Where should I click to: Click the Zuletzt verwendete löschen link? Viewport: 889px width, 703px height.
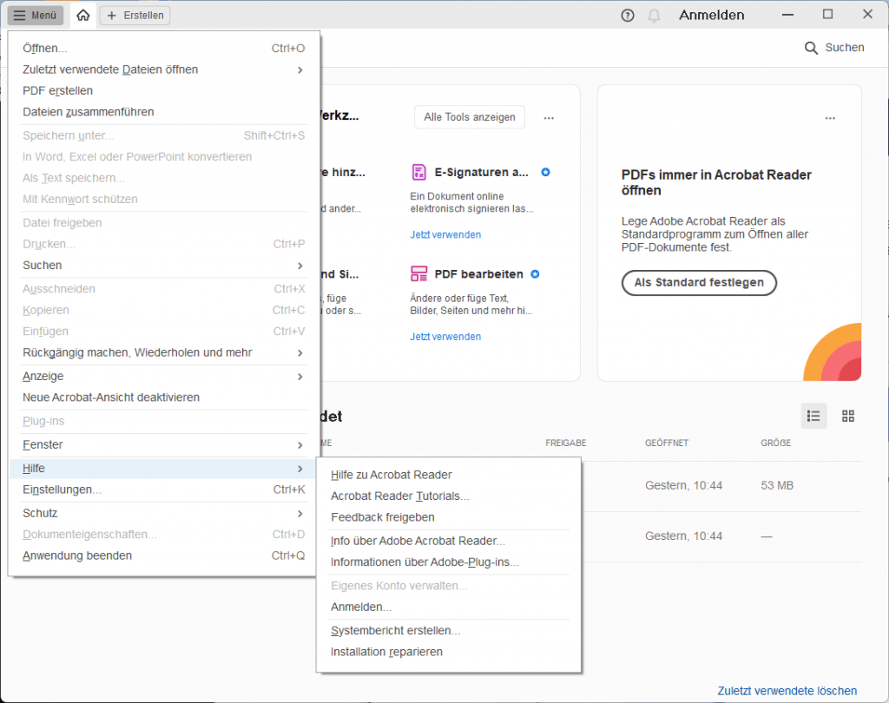787,691
